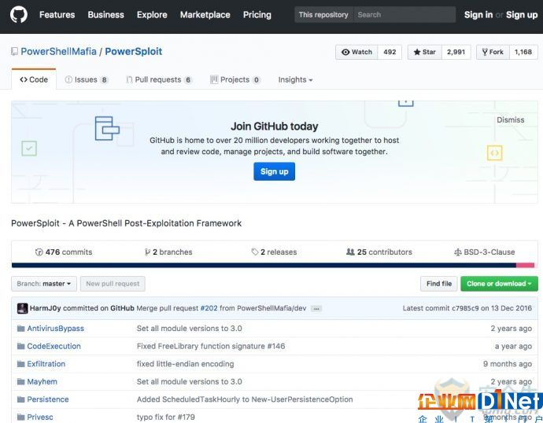Switch to the Code tab
Viewport: 543px width, 423px height.
34,79
